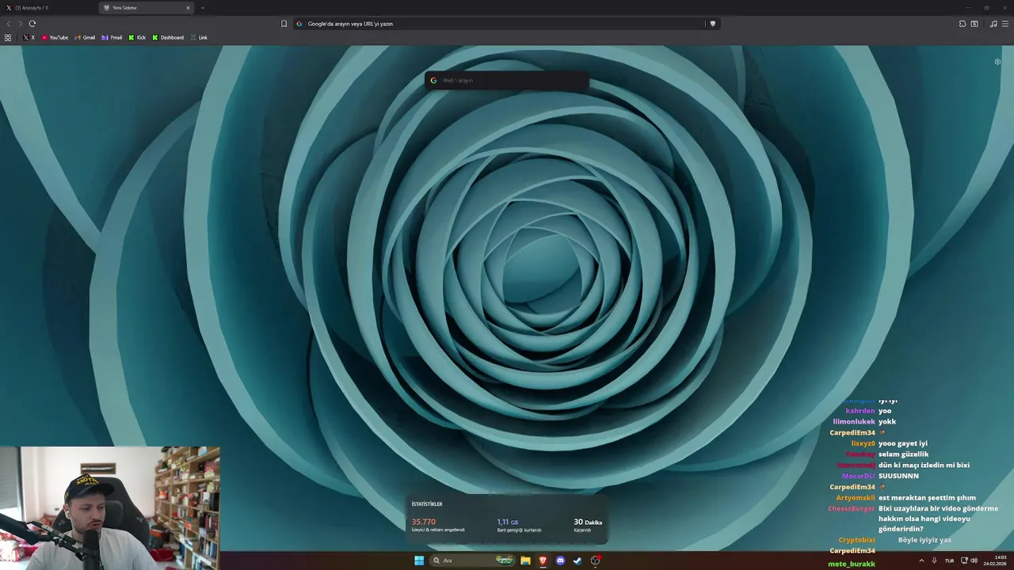Open the Dashboard bookmark

(x=168, y=37)
